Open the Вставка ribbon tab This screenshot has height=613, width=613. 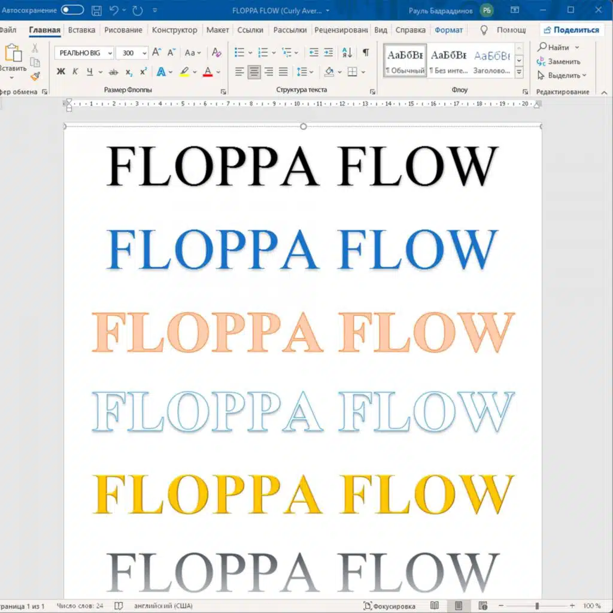point(81,30)
